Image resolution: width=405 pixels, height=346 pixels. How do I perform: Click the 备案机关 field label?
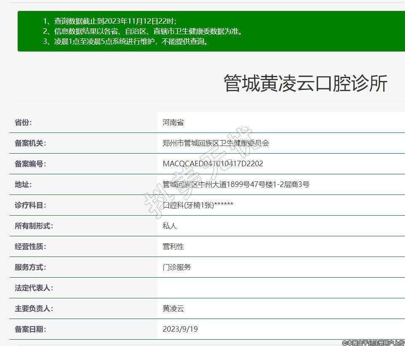point(30,143)
